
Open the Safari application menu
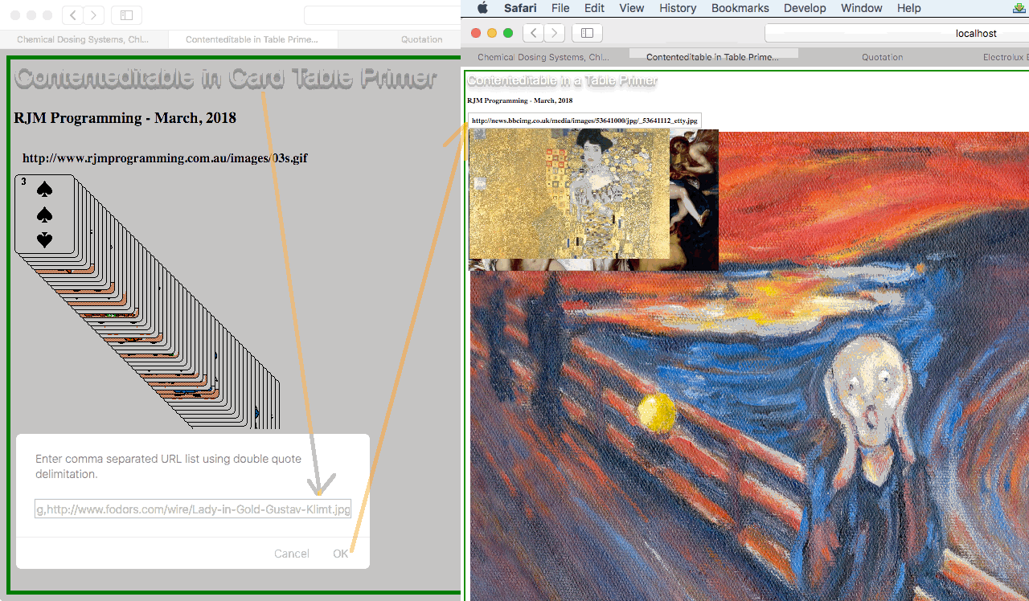pyautogui.click(x=520, y=8)
